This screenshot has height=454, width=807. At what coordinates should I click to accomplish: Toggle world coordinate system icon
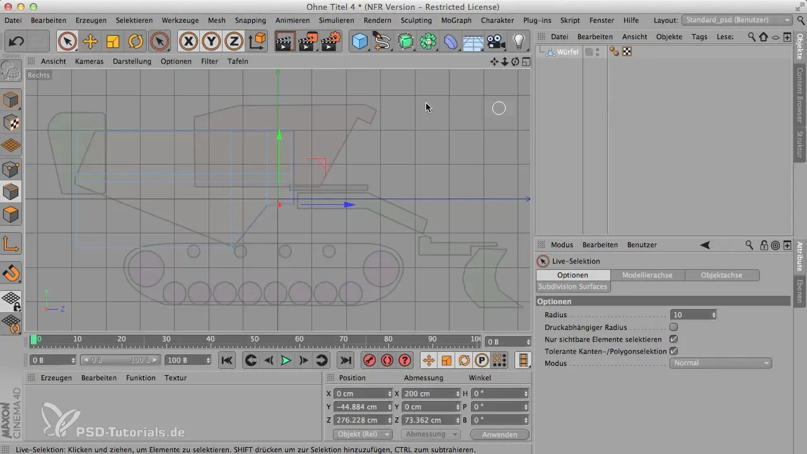point(257,42)
